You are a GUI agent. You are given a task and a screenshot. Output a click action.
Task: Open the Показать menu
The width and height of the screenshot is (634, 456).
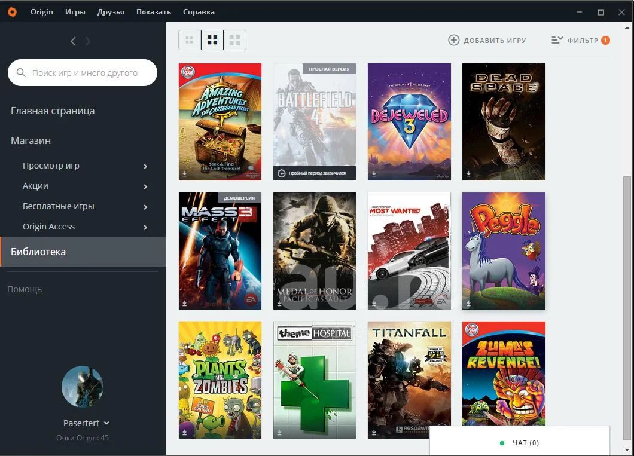(154, 12)
